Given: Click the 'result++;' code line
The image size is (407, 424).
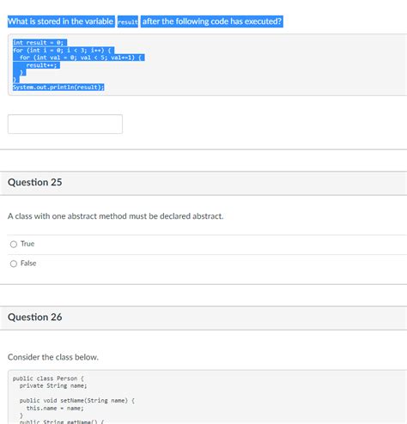Looking at the screenshot, I should (x=43, y=65).
